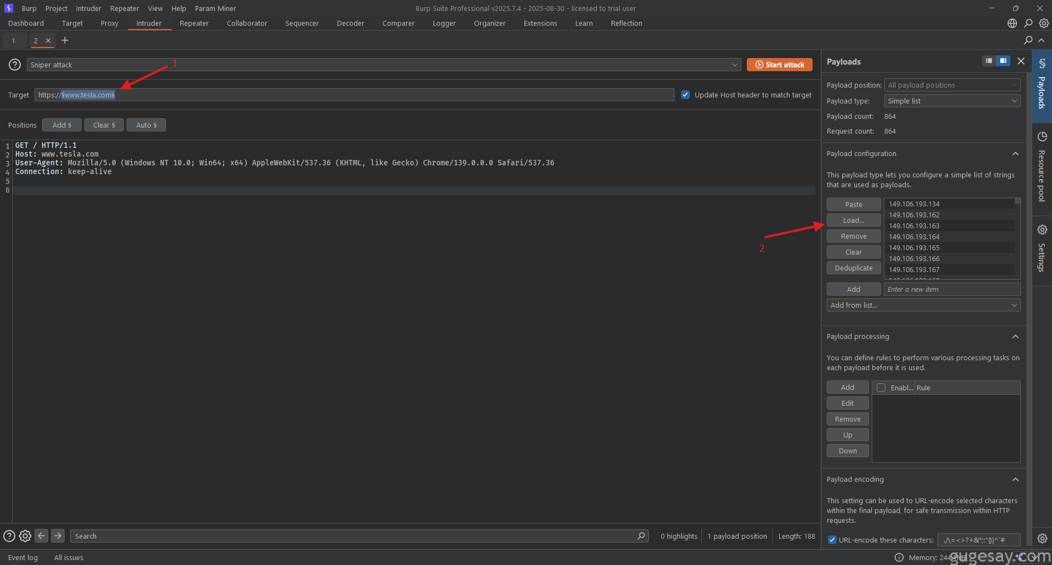Open All issues in status bar
The height and width of the screenshot is (565, 1052).
click(x=68, y=557)
